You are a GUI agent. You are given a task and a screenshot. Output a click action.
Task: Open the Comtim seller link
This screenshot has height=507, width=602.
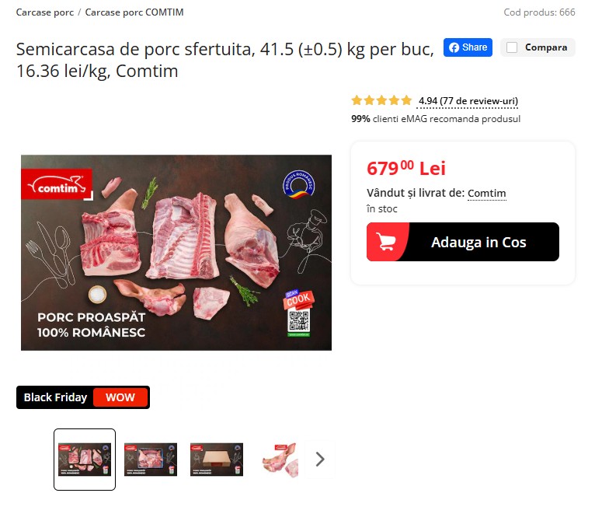pyautogui.click(x=487, y=193)
